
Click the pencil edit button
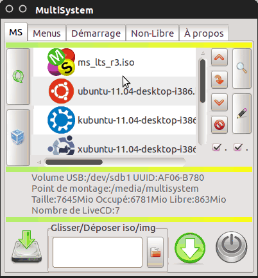[242, 113]
